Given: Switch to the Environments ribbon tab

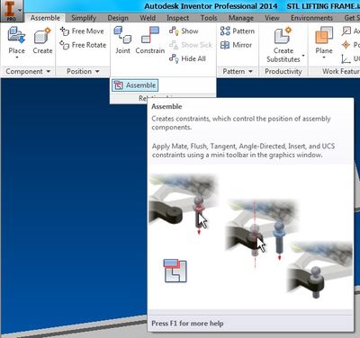Looking at the screenshot, I should (311, 18).
